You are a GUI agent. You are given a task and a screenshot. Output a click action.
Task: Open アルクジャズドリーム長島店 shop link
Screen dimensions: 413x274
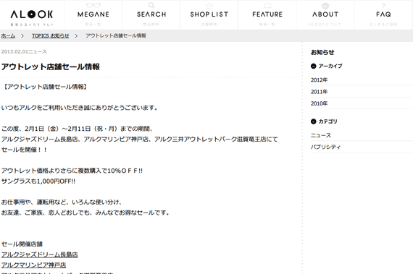point(40,254)
